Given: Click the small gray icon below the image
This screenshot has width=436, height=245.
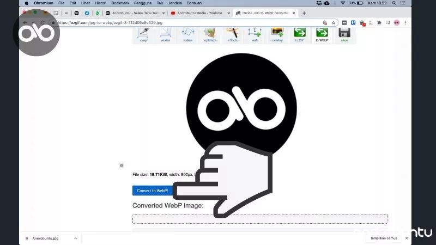Looking at the screenshot, I should (x=122, y=166).
